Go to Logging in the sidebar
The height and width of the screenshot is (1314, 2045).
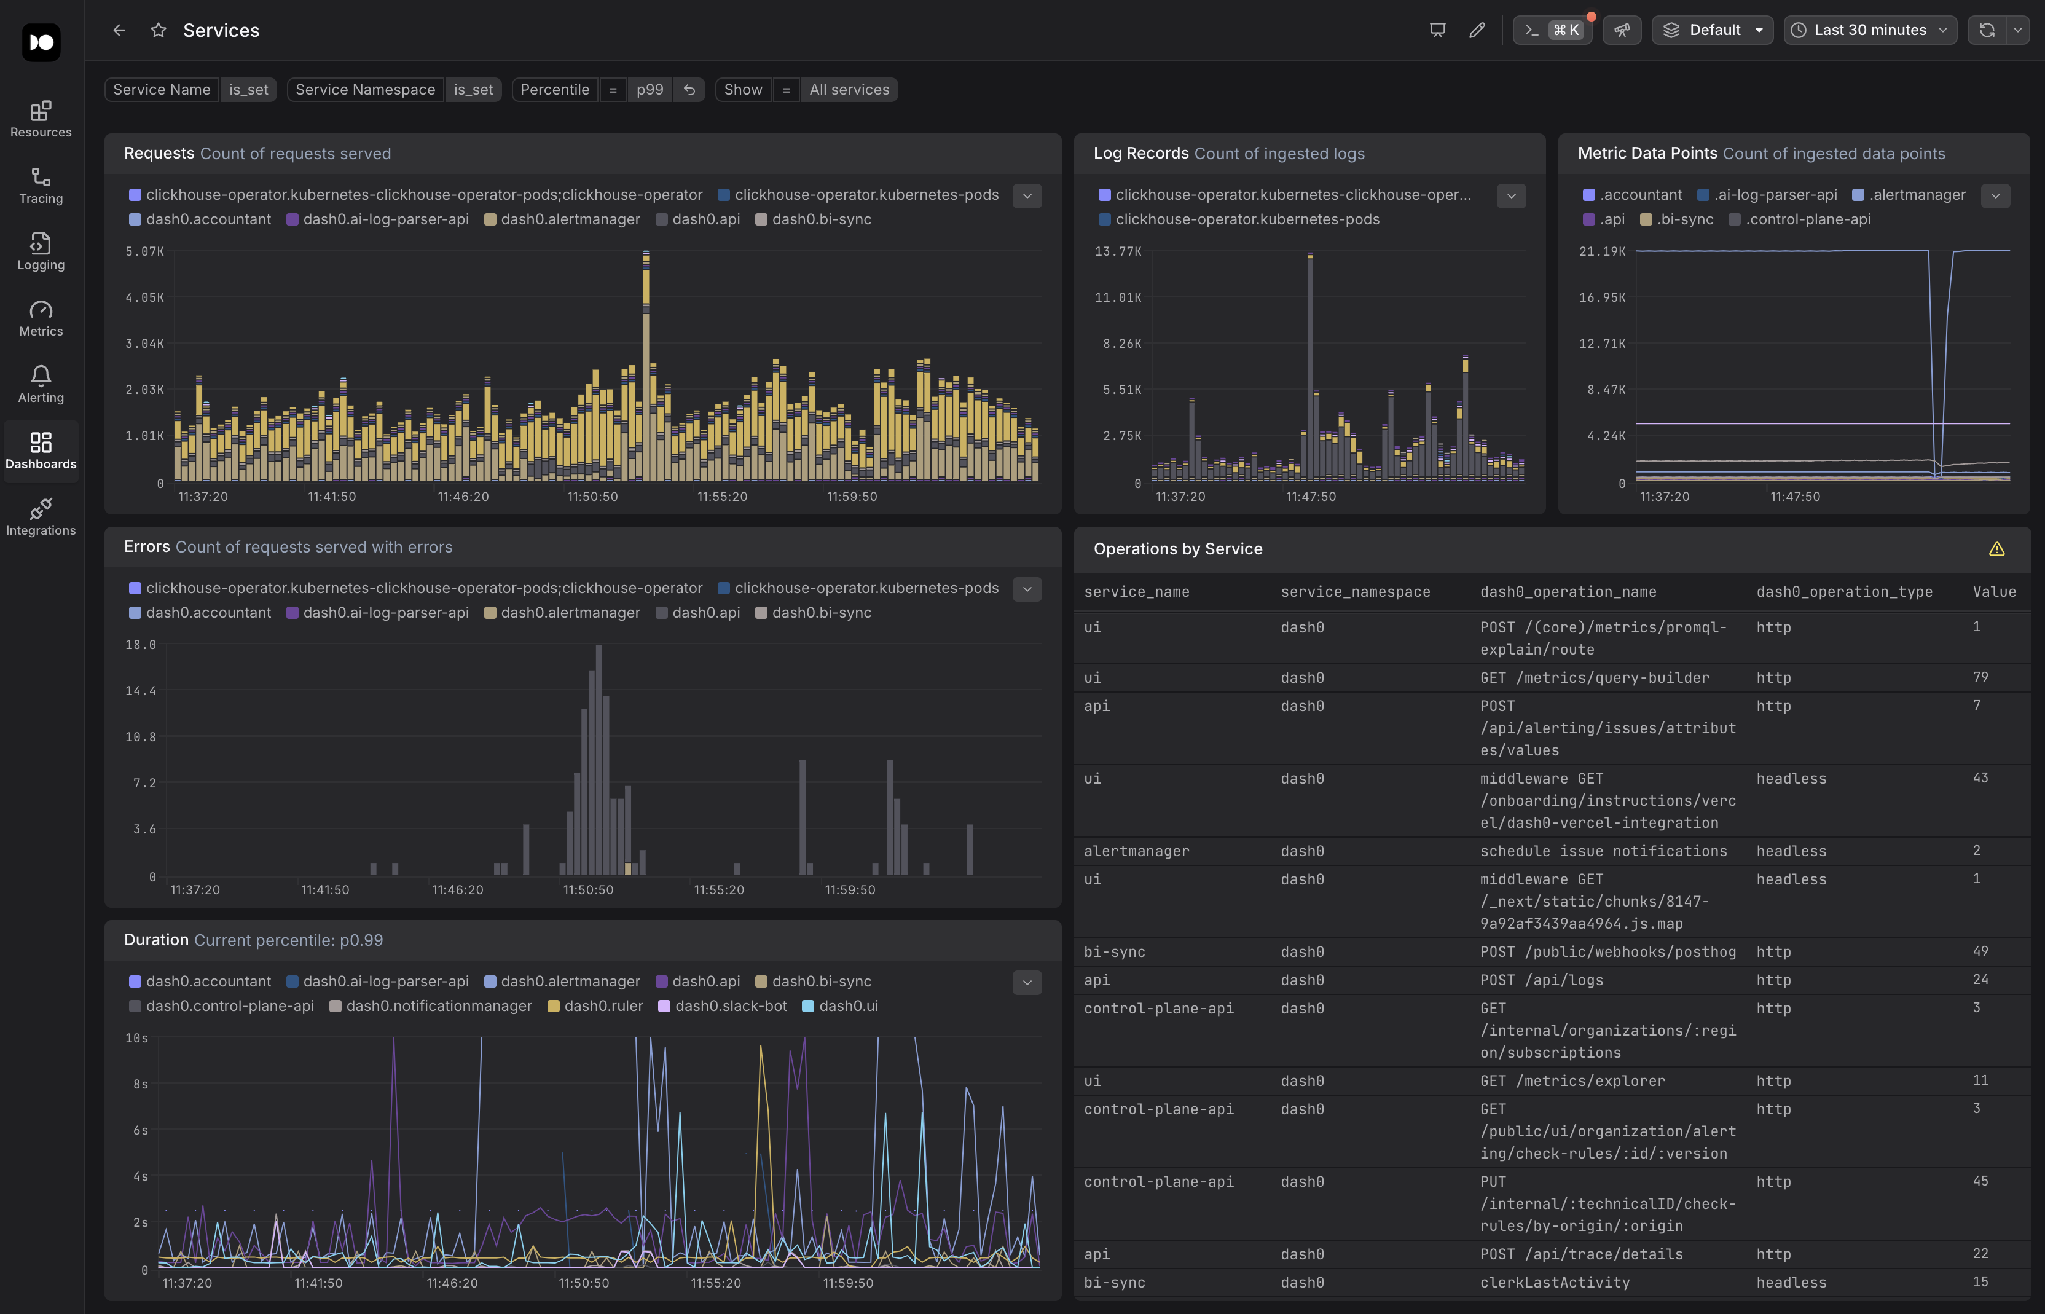click(41, 252)
